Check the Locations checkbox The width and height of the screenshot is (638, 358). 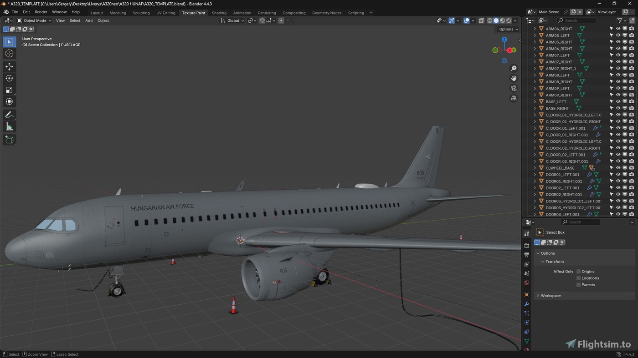point(578,278)
